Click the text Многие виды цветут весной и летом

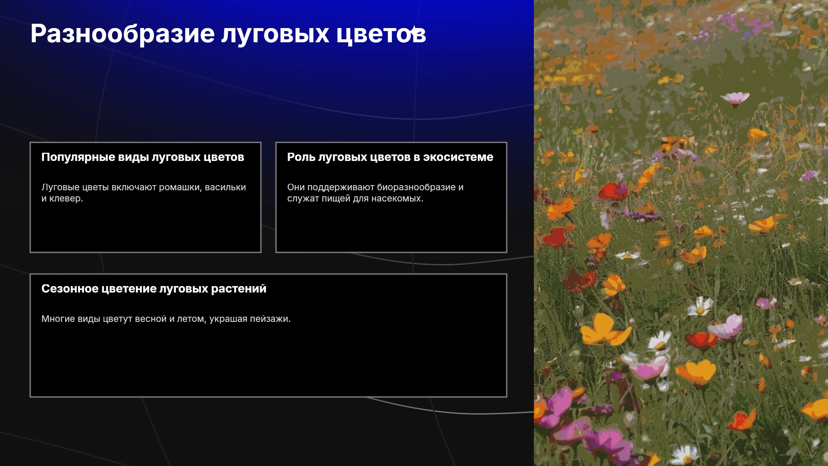[166, 319]
